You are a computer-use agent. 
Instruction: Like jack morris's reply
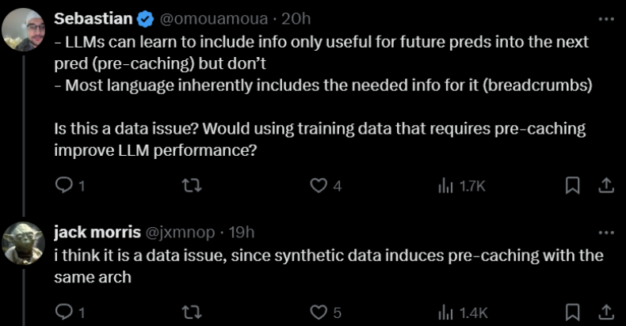(319, 312)
